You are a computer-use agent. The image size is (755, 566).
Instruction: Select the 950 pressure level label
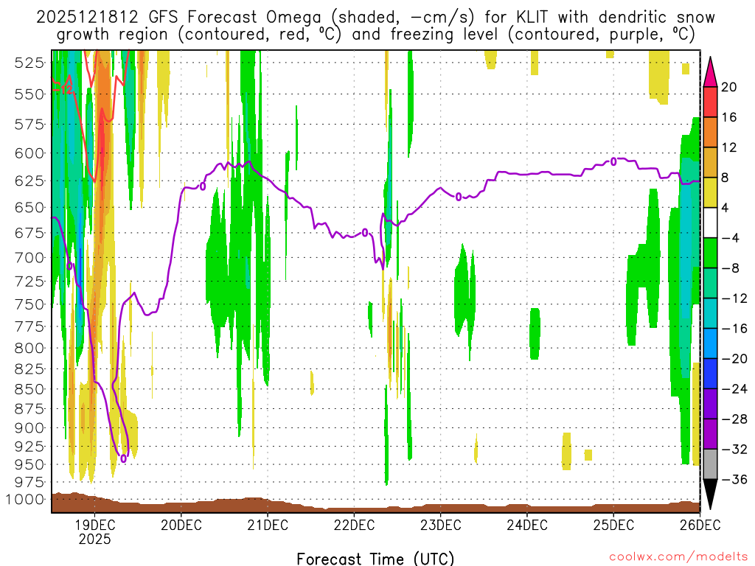pyautogui.click(x=29, y=464)
